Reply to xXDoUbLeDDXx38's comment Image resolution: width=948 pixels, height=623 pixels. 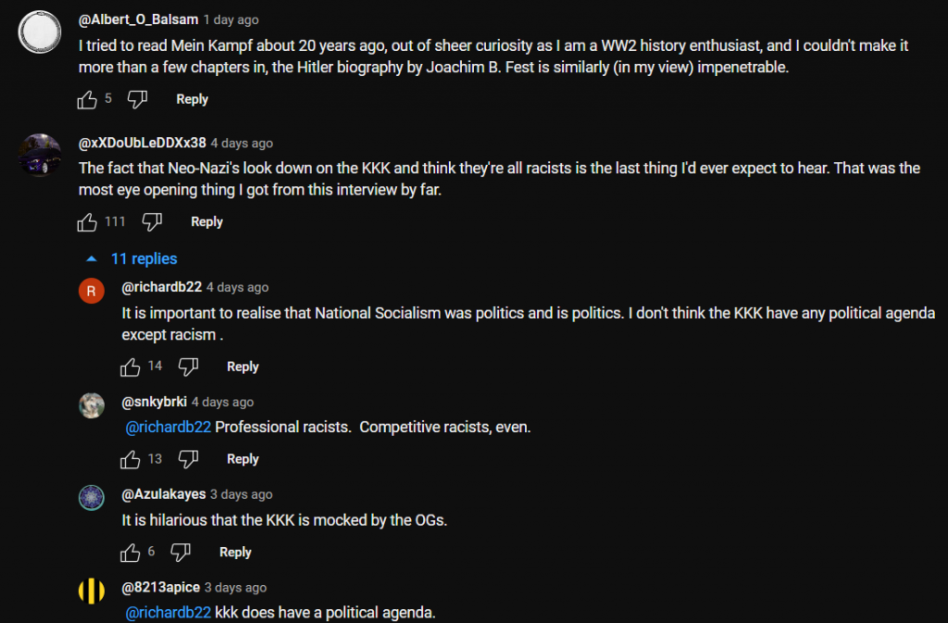point(206,222)
